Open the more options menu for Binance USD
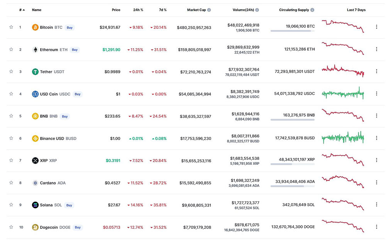386x240 pixels. (x=376, y=138)
